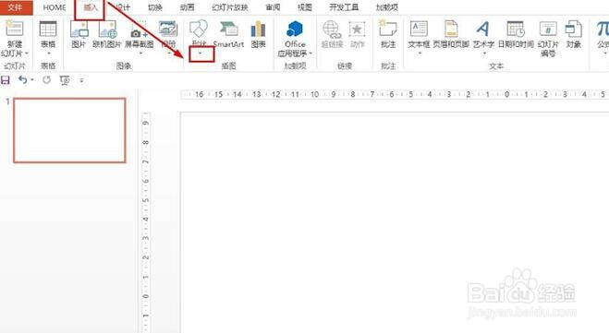This screenshot has width=609, height=333.
Task: Open the 切换 (Transitions) tab
Action: pyautogui.click(x=155, y=7)
